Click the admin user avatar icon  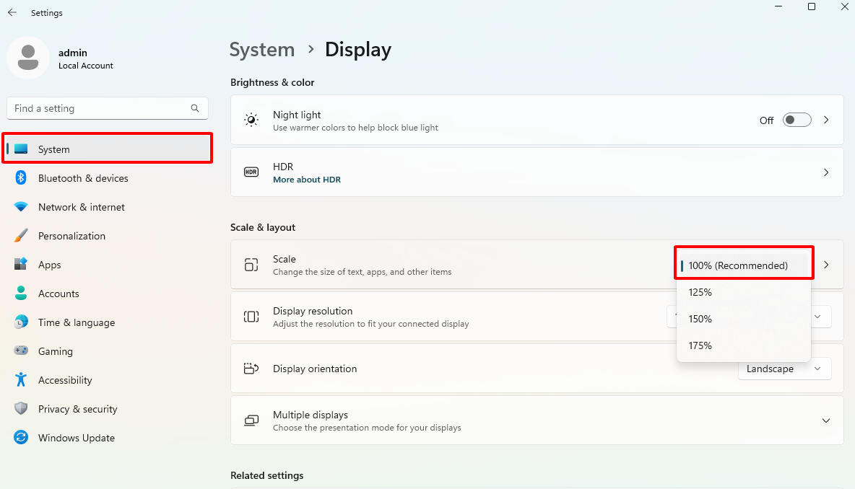tap(28, 58)
